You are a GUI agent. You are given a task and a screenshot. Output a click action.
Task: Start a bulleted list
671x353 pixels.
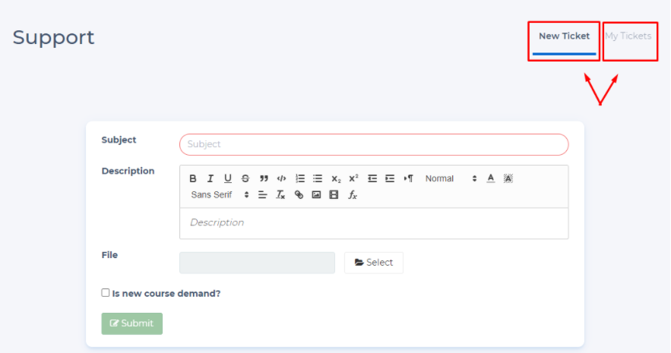point(318,178)
